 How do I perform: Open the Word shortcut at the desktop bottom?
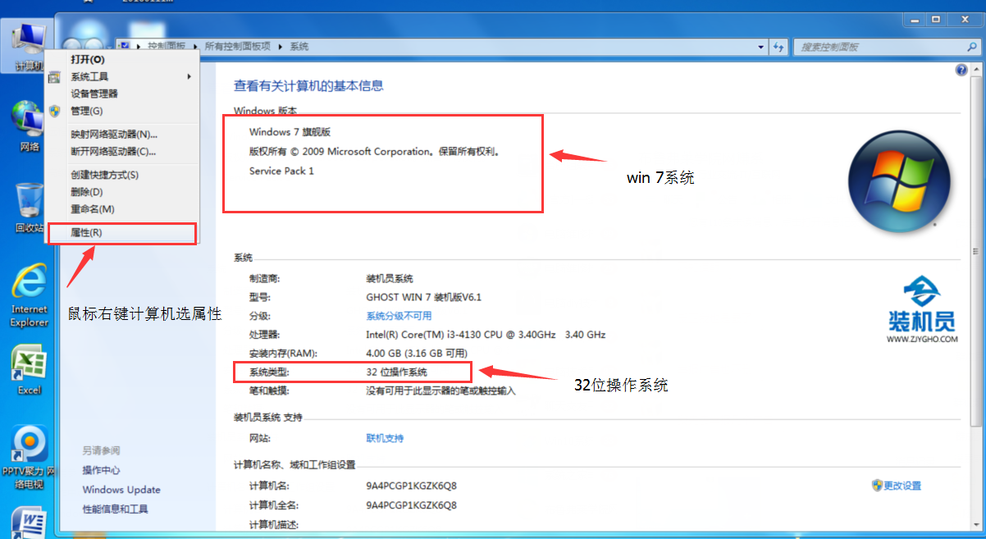30,523
